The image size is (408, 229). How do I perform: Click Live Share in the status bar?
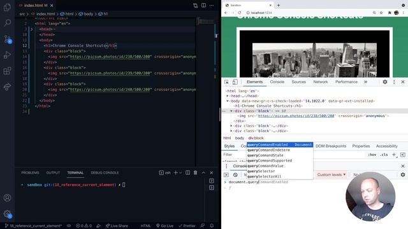click(117, 226)
